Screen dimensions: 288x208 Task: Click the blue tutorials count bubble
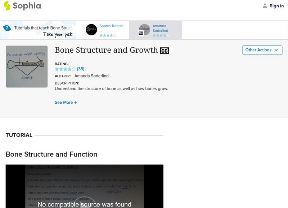click(7, 28)
